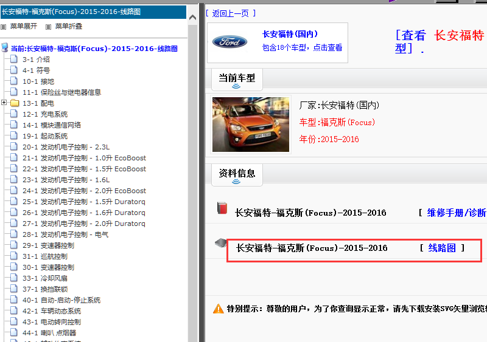Open 27-1 发动机电子控制 2.0升 Duratorq
487x342 pixels.
(83, 224)
